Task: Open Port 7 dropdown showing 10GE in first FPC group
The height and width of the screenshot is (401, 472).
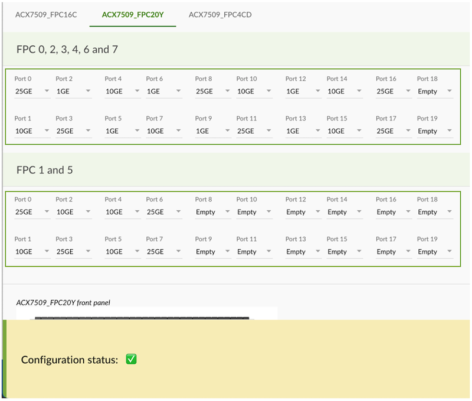Action: point(164,131)
